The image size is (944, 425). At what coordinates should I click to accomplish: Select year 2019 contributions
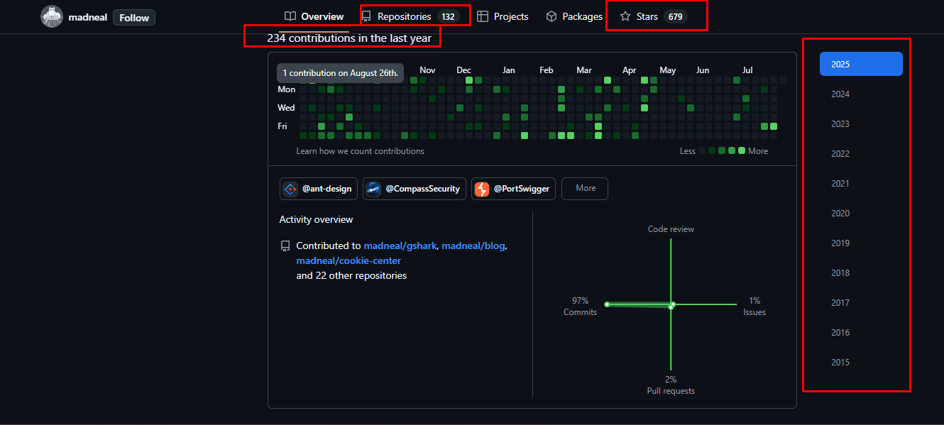861,243
